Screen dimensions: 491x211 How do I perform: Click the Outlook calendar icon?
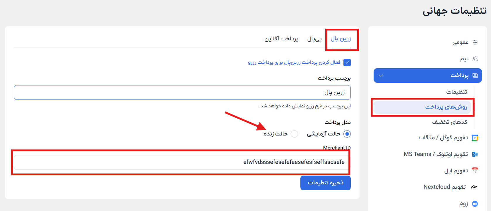[x=475, y=154]
